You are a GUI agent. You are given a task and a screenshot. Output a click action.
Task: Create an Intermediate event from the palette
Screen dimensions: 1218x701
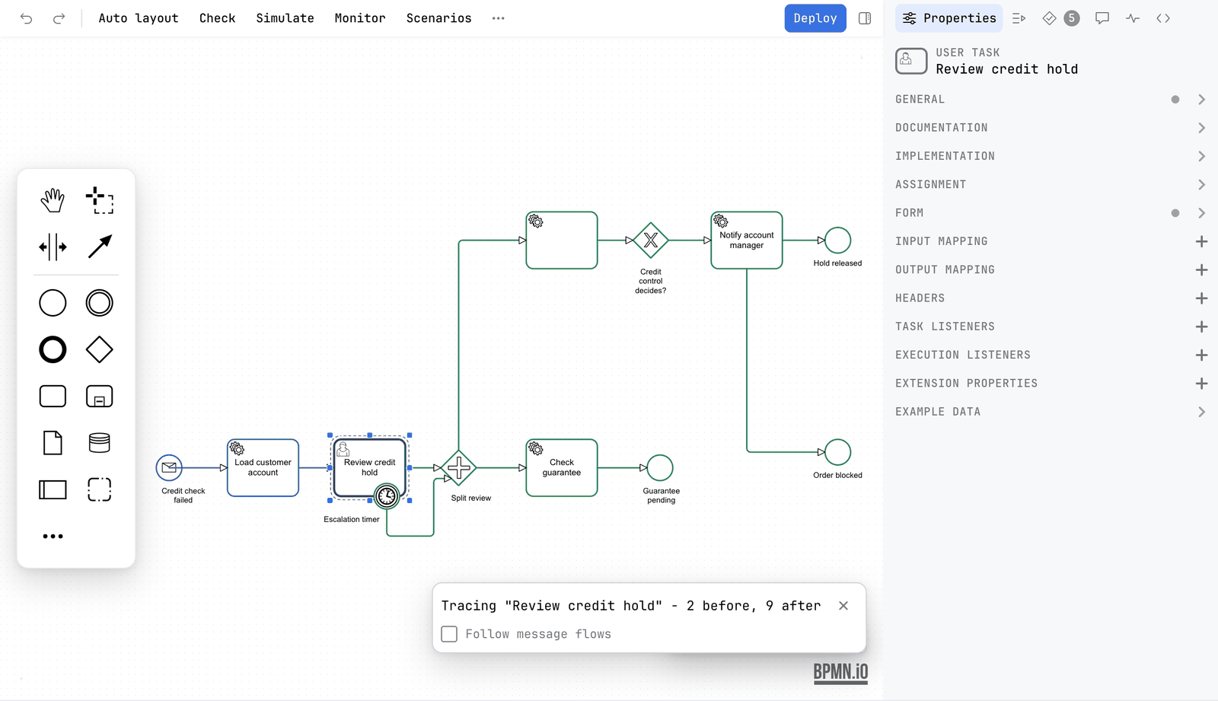pos(100,303)
